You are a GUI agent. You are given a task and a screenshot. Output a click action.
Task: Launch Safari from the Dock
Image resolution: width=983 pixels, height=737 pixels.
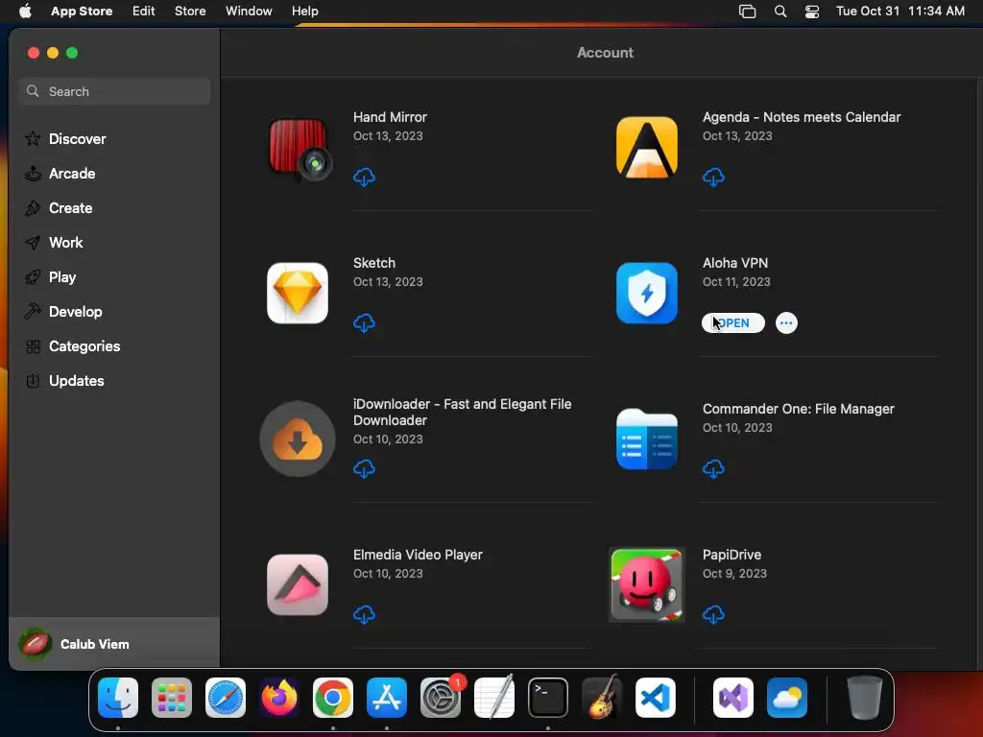[226, 697]
